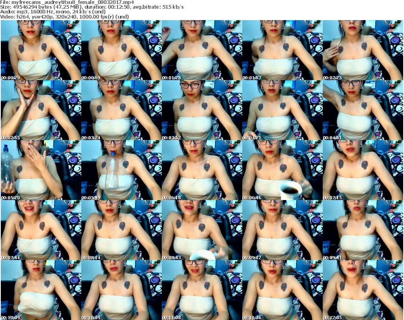Screen dimensions: 404x320
Task: Select the thumbnail stamped 00:05:49
Action: 122,170
